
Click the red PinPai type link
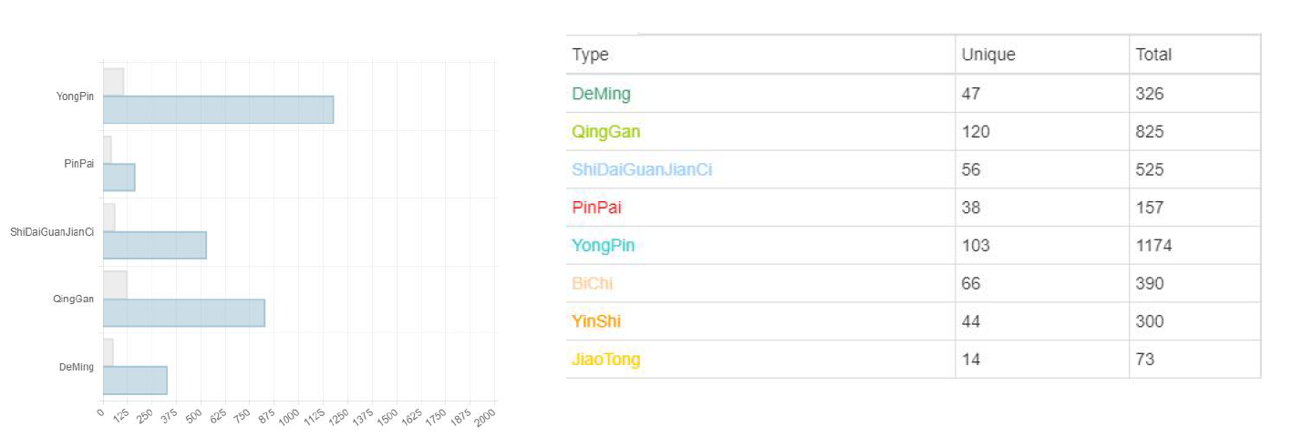(596, 208)
